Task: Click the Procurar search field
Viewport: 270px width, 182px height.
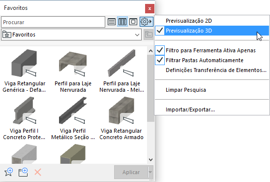Action: click(53, 22)
